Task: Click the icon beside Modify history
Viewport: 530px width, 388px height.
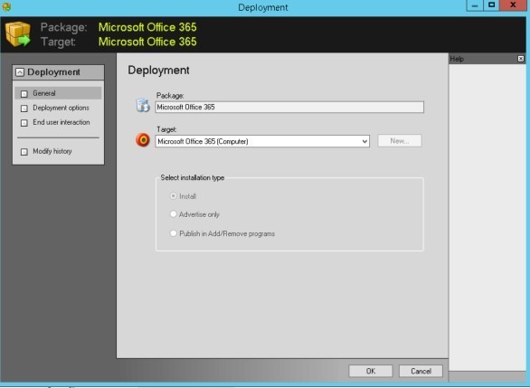Action: pyautogui.click(x=24, y=152)
